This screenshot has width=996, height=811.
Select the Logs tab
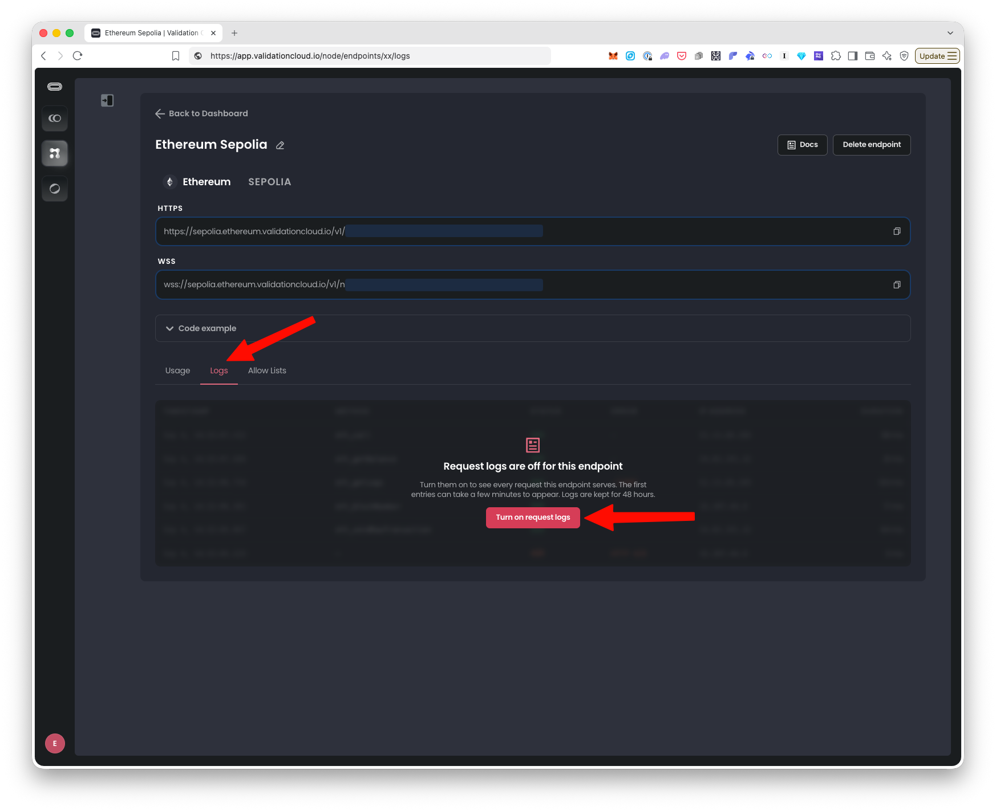219,370
